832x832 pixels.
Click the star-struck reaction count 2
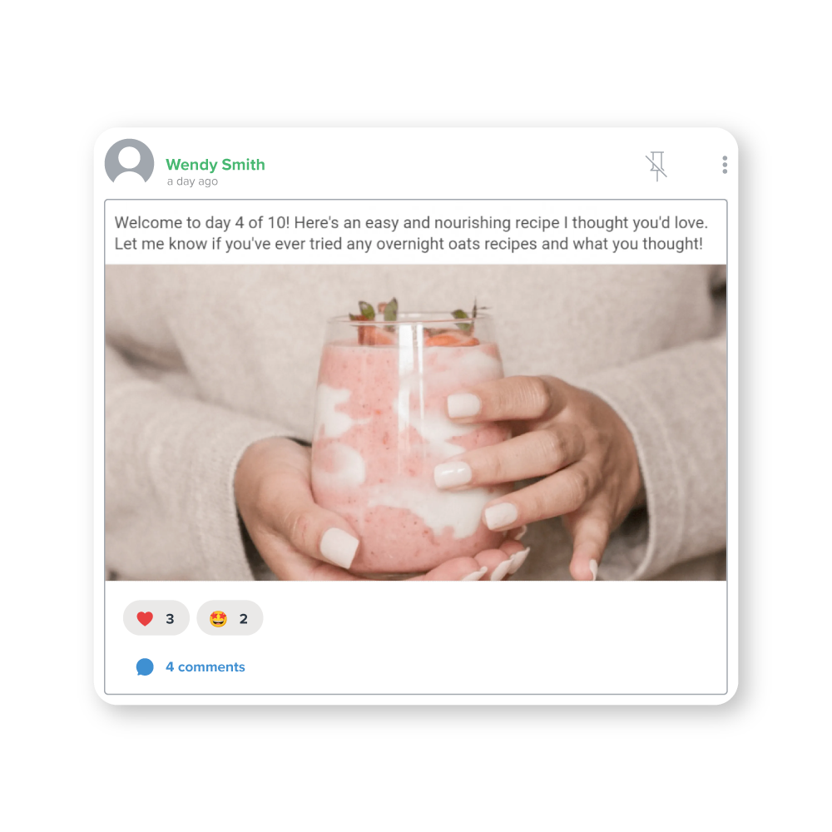(x=244, y=619)
